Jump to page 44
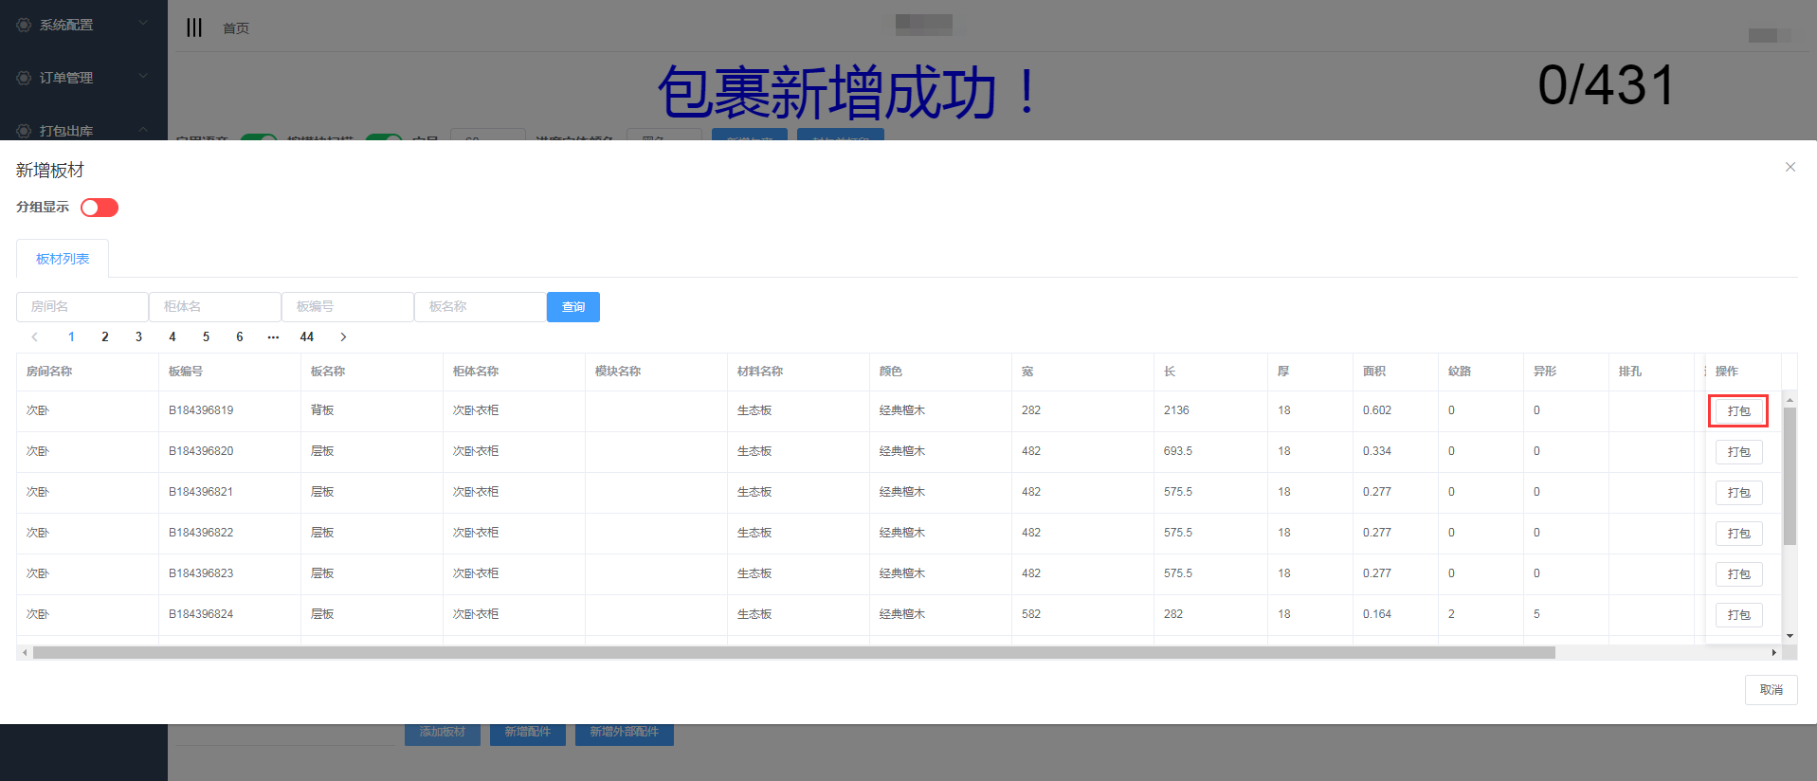The width and height of the screenshot is (1817, 781). point(306,337)
